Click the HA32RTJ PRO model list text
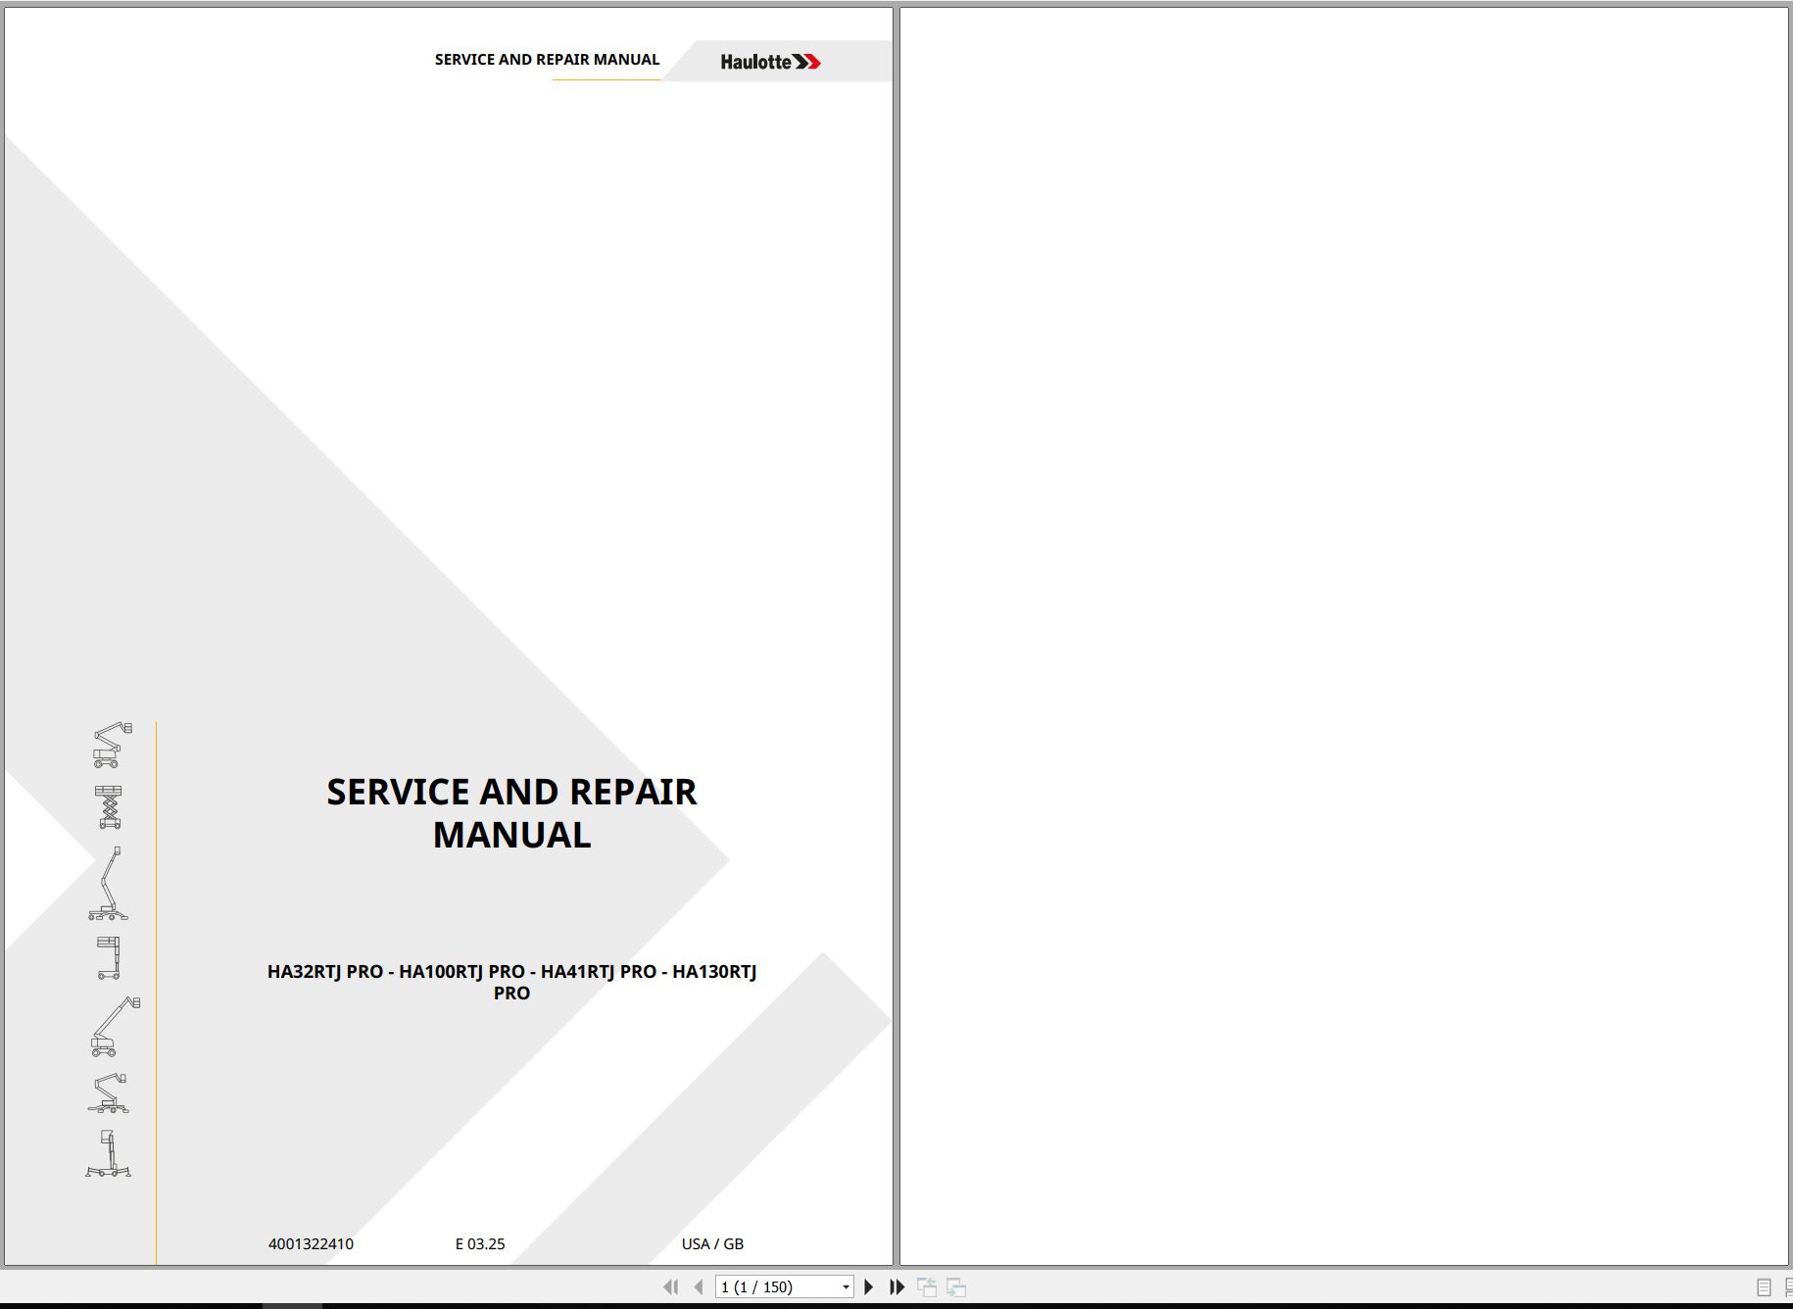The width and height of the screenshot is (1793, 1309). [511, 982]
